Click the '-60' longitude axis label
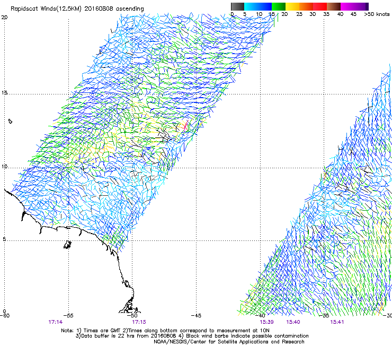 pos(5,316)
